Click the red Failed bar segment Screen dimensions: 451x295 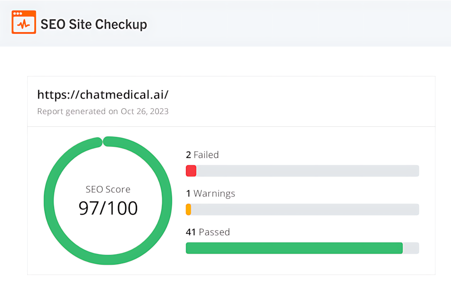tap(191, 171)
